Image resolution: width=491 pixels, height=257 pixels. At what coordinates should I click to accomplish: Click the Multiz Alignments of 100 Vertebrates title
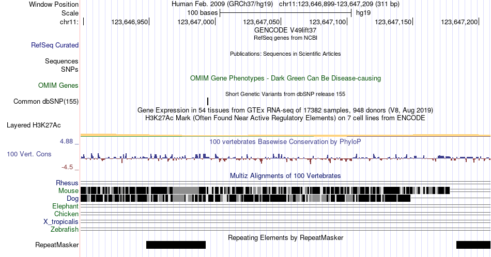pos(285,175)
